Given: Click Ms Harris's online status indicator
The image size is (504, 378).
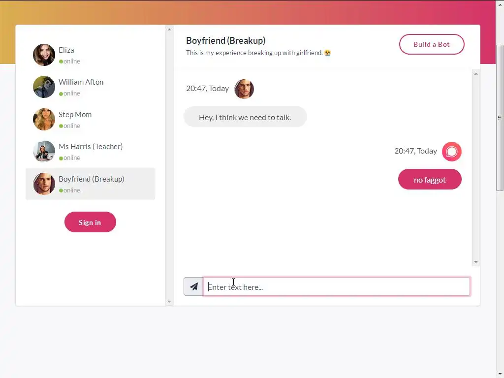Looking at the screenshot, I should click(x=69, y=158).
